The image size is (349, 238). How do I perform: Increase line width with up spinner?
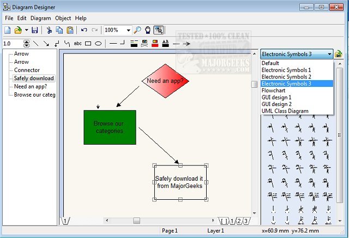tap(27, 41)
